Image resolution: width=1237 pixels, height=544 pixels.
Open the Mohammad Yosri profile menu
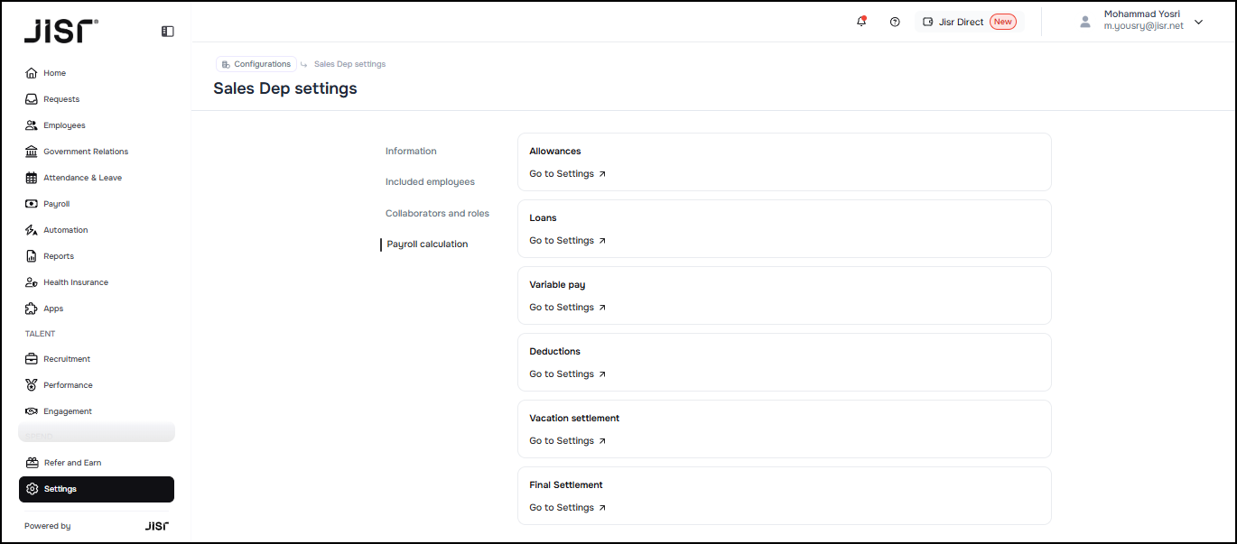(x=1142, y=21)
